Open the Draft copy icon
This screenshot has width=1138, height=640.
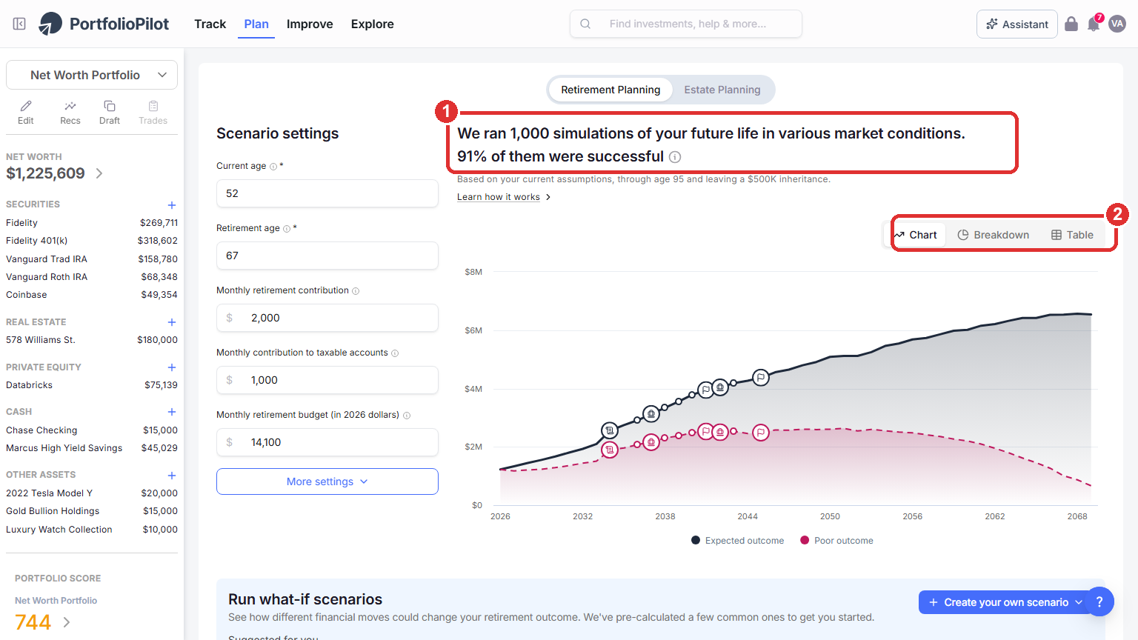click(110, 106)
